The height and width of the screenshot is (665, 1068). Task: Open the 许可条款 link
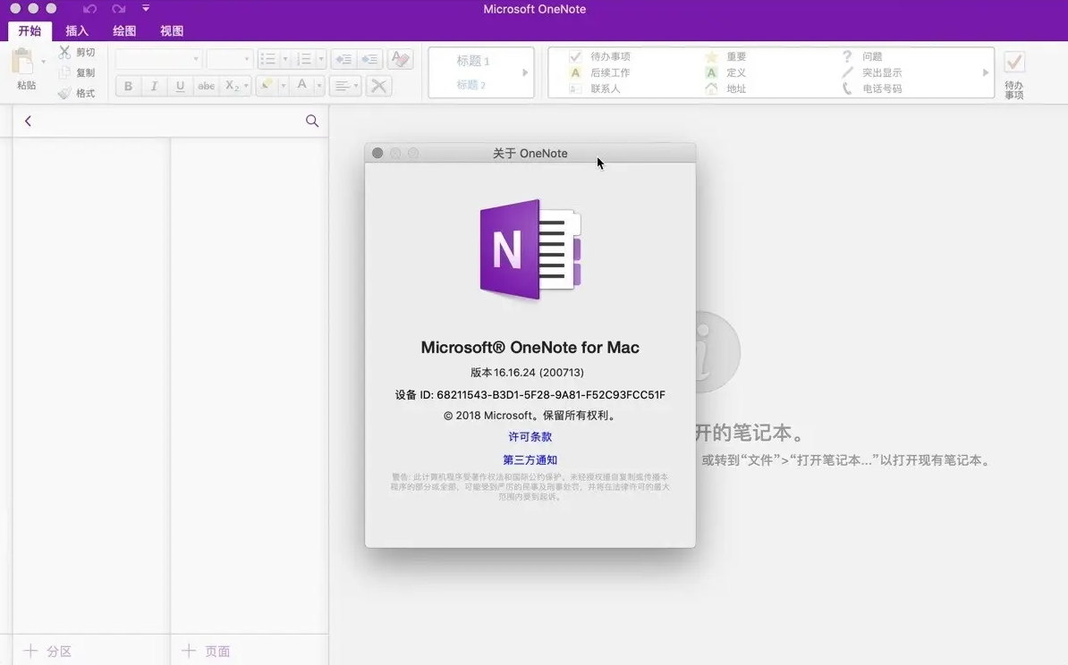[530, 437]
